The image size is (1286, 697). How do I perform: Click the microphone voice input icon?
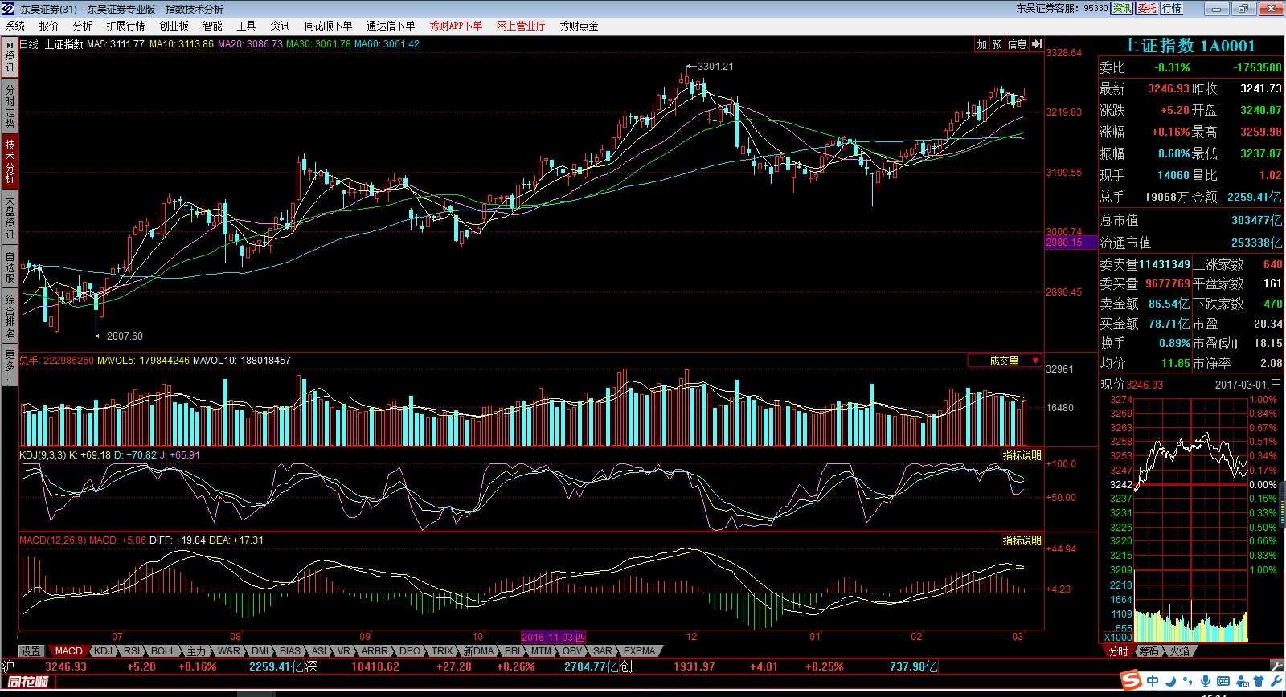point(1205,681)
